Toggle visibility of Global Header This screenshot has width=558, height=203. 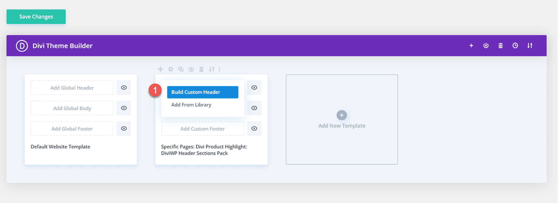click(124, 88)
